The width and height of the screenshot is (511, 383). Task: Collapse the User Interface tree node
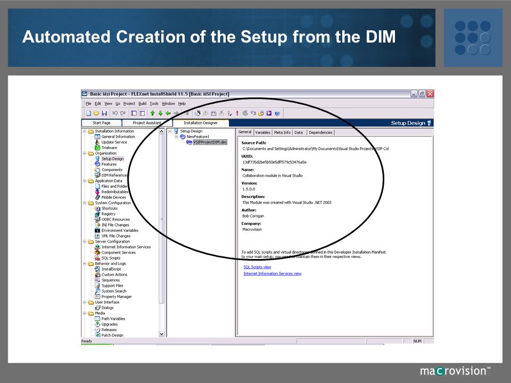pyautogui.click(x=85, y=302)
